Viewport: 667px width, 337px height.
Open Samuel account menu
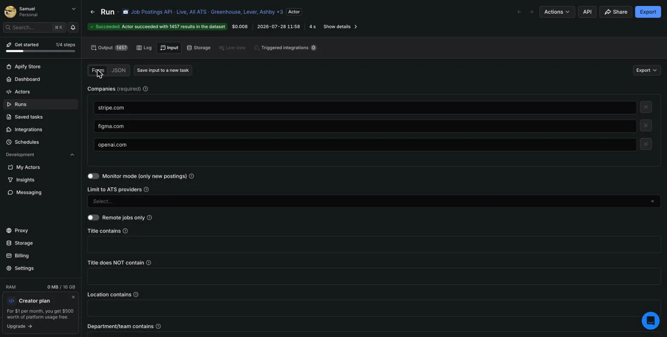[41, 12]
